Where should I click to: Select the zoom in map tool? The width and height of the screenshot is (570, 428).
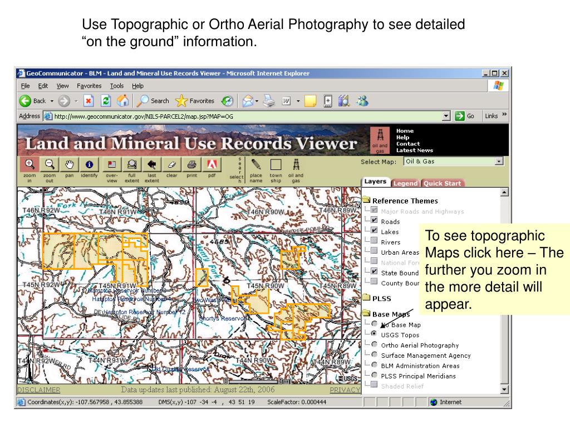click(30, 165)
